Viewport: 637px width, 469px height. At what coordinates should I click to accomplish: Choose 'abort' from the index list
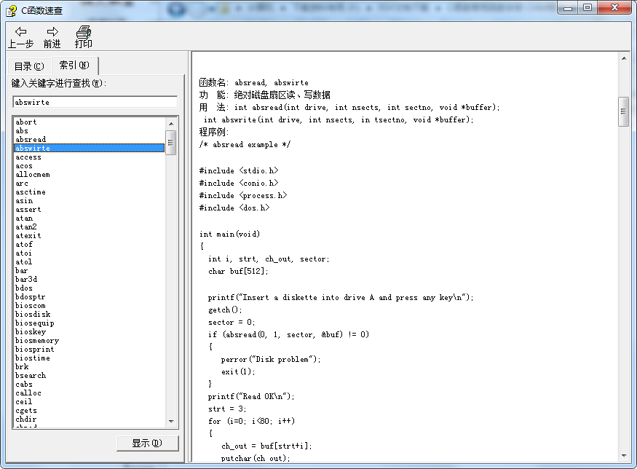coord(26,122)
